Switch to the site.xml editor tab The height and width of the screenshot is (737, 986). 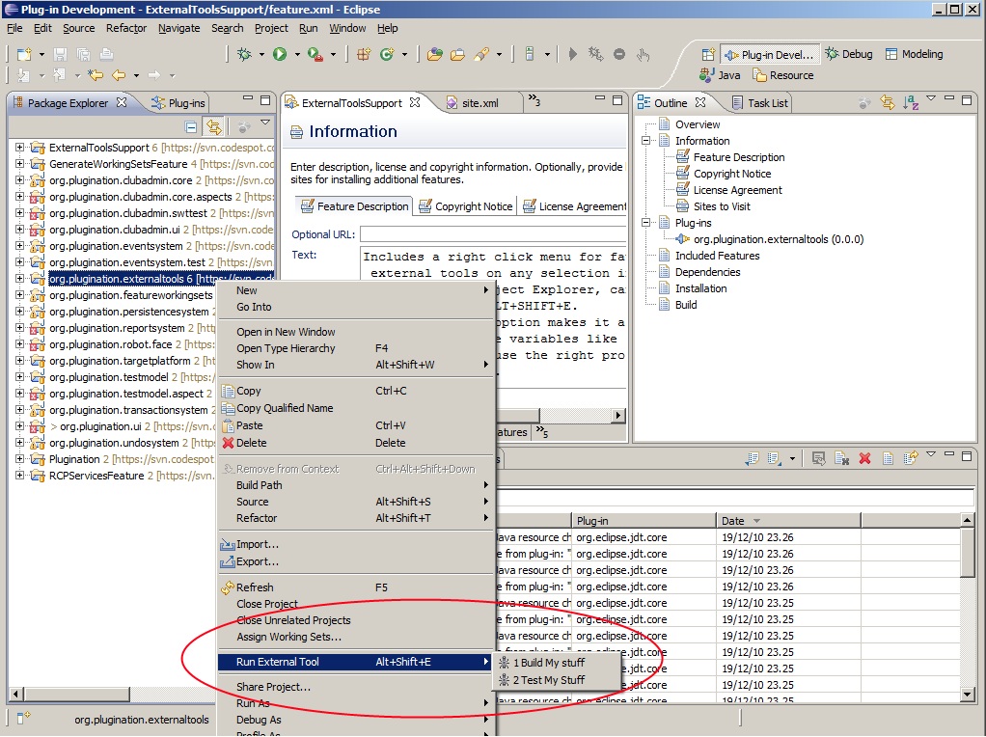pyautogui.click(x=480, y=103)
